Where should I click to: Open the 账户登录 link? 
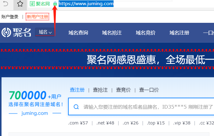point(10,17)
